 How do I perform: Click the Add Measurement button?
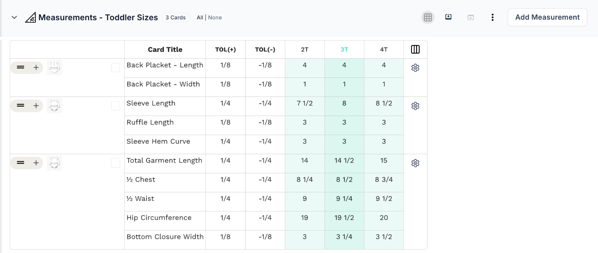point(547,17)
